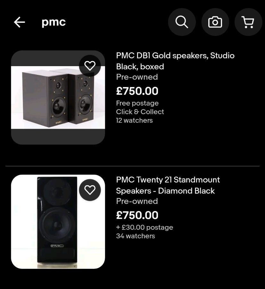Tap '12 watchers' text
The width and height of the screenshot is (265, 289).
134,120
